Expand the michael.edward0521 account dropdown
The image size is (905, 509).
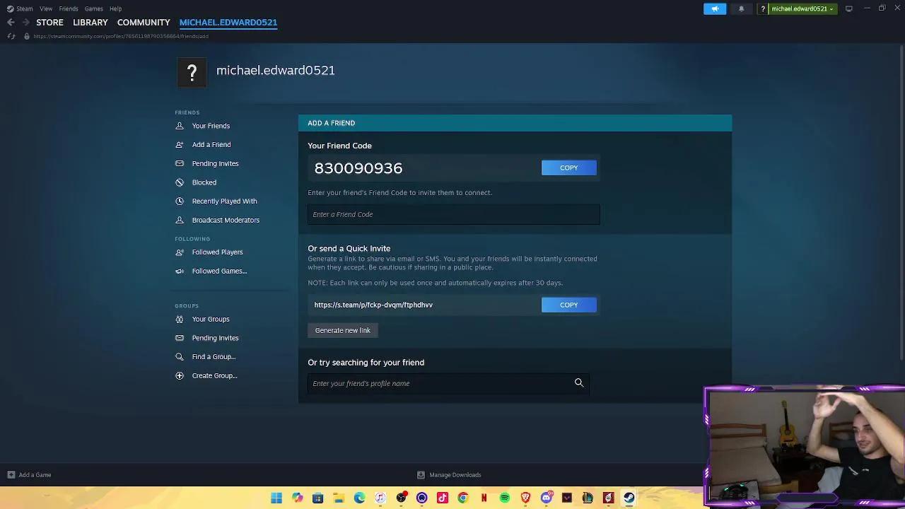click(802, 8)
